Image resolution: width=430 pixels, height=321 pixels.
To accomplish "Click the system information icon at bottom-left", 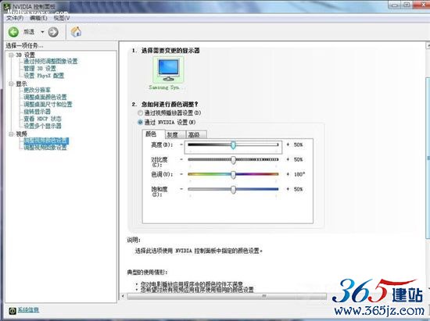I will click(13, 311).
